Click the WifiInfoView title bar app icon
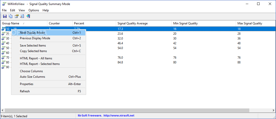 4,4
